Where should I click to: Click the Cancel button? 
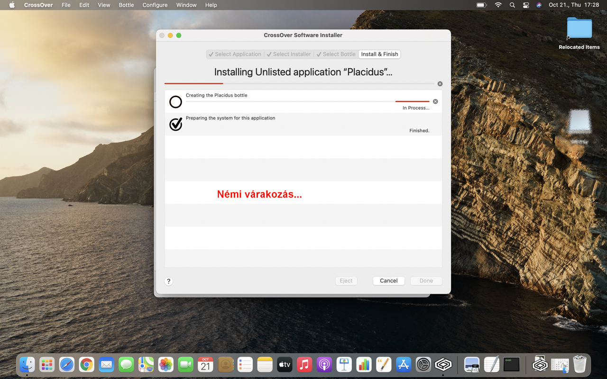pos(388,281)
